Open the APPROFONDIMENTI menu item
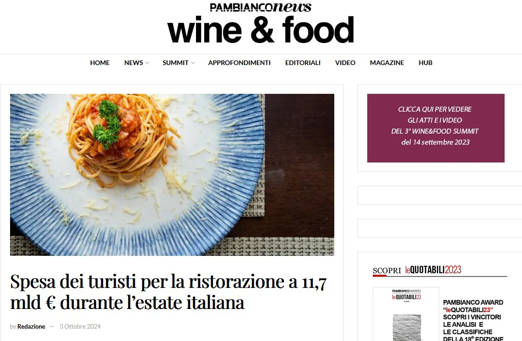522x341 pixels. [x=239, y=63]
